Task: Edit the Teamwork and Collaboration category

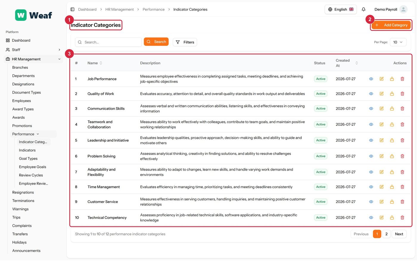Action: (x=382, y=124)
